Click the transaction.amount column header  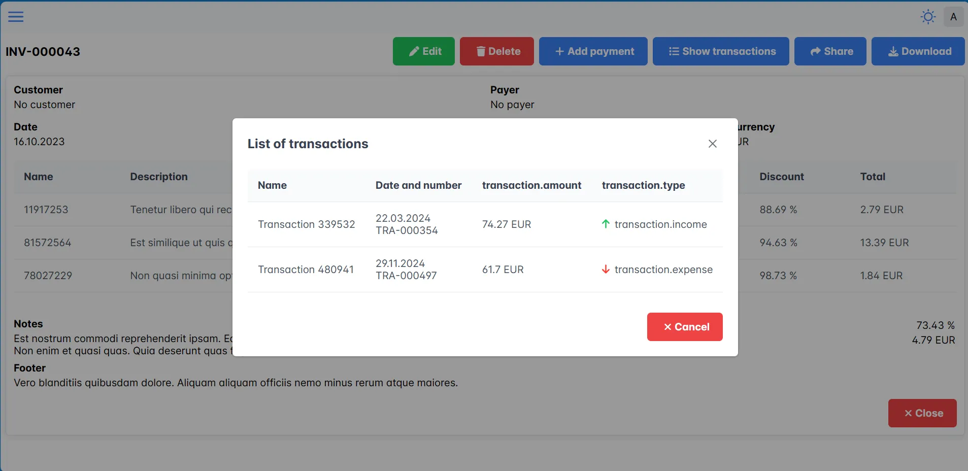[531, 185]
